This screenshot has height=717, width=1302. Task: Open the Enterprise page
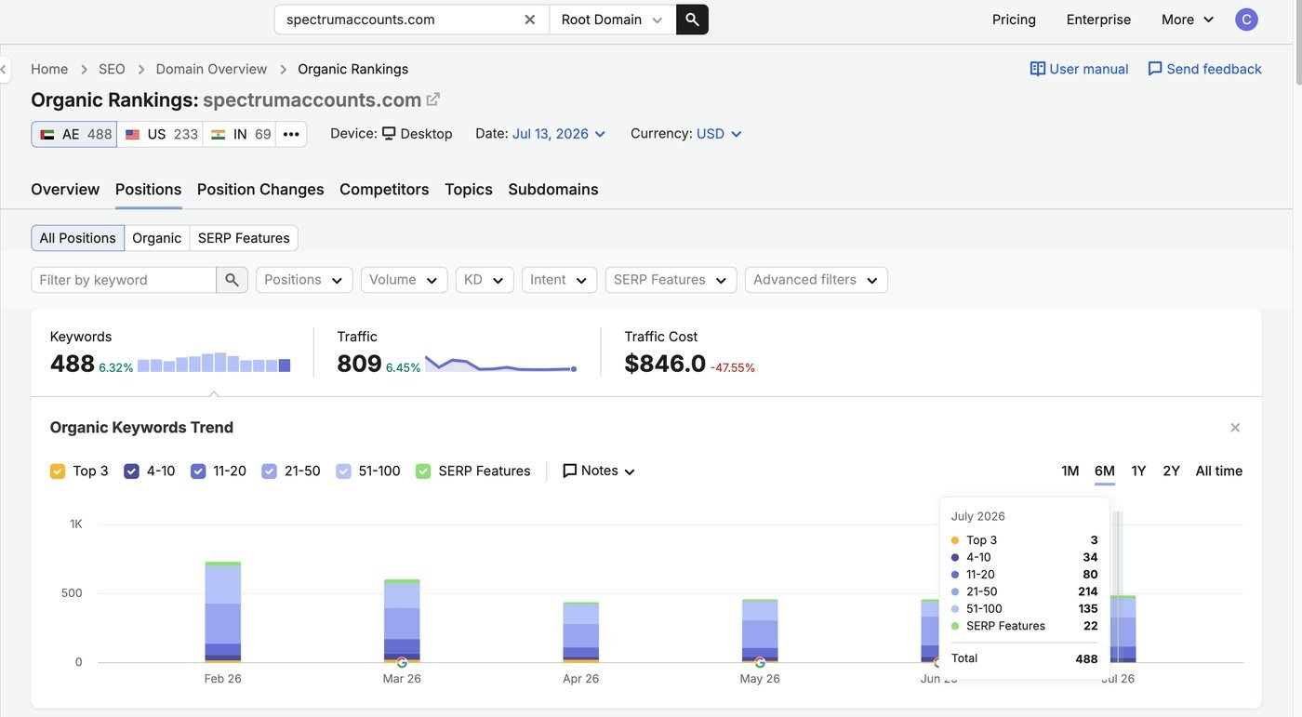[1098, 20]
